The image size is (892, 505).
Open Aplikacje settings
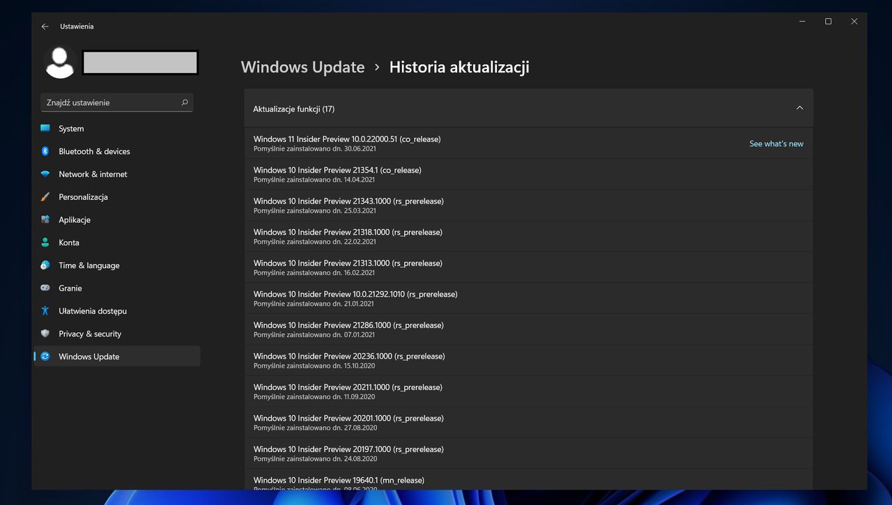pos(75,219)
